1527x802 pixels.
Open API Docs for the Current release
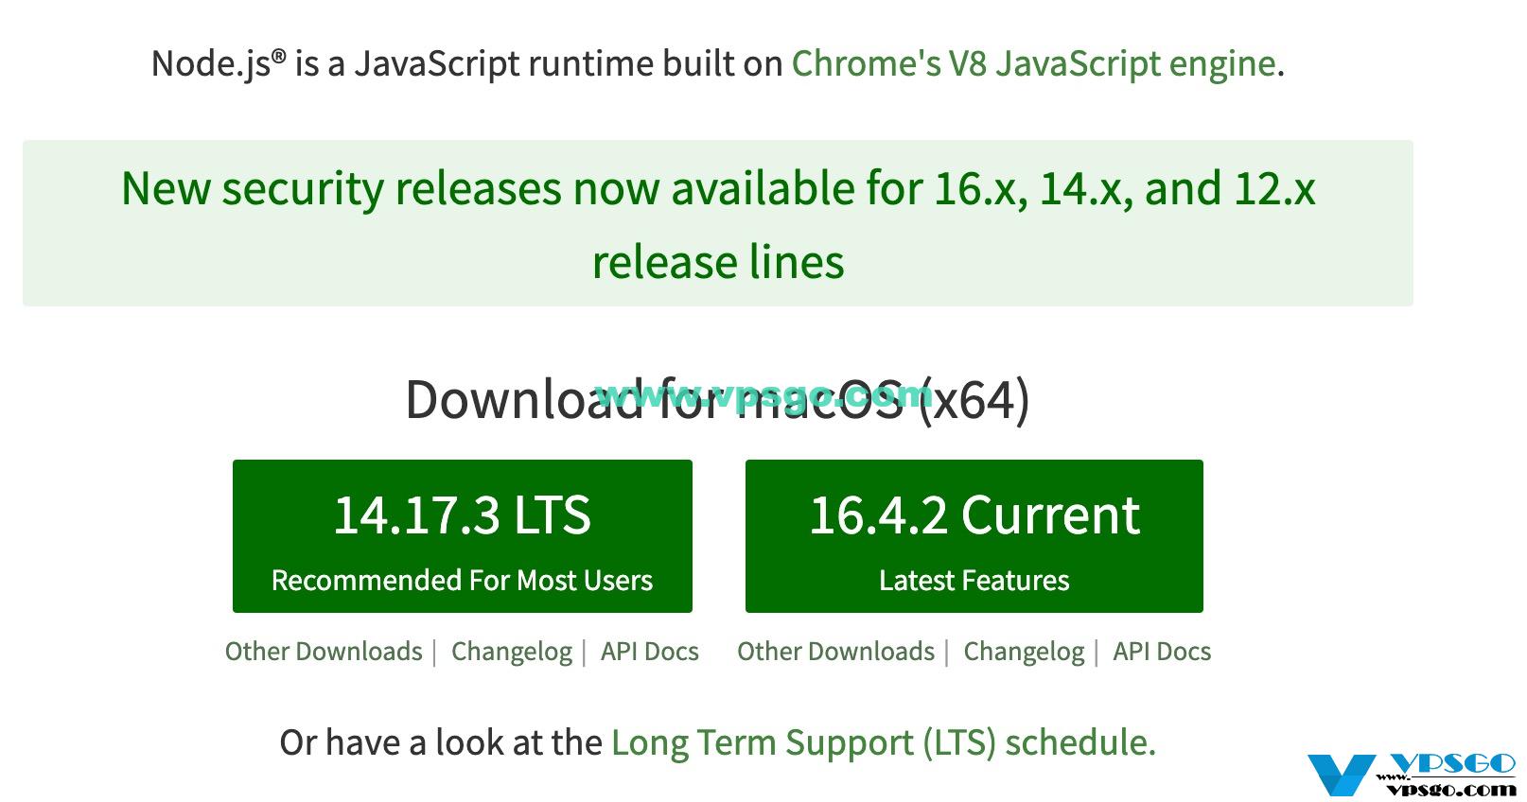click(x=1162, y=652)
